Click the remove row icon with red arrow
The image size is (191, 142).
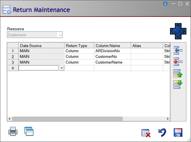178,61
